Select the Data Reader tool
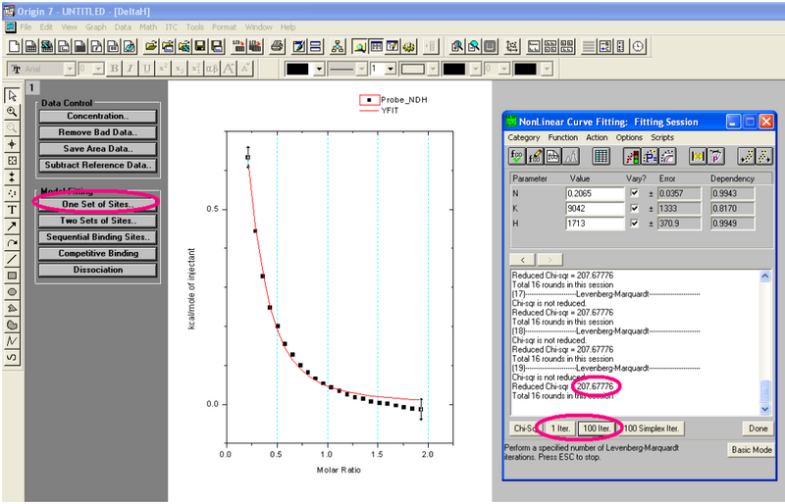The image size is (785, 504). tap(12, 161)
